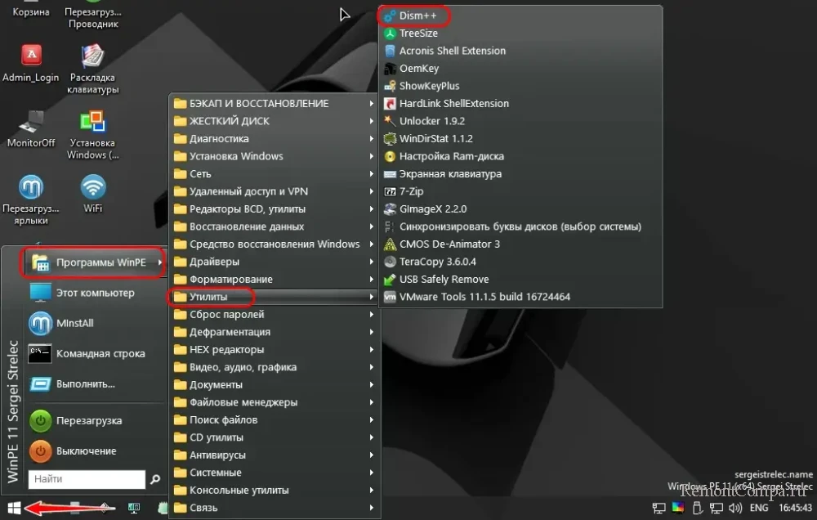Image resolution: width=817 pixels, height=520 pixels.
Task: Open Корзина recycle bin on desktop
Action: [31, 8]
